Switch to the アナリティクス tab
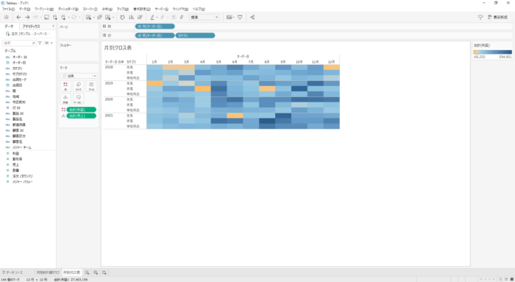This screenshot has height=282, width=515. click(32, 27)
